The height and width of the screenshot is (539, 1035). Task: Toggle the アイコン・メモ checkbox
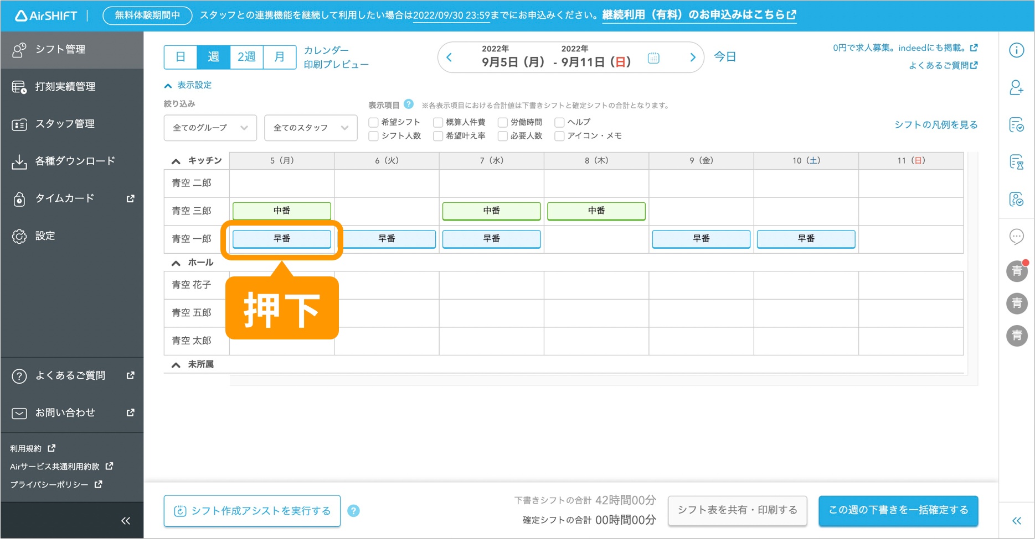point(559,136)
